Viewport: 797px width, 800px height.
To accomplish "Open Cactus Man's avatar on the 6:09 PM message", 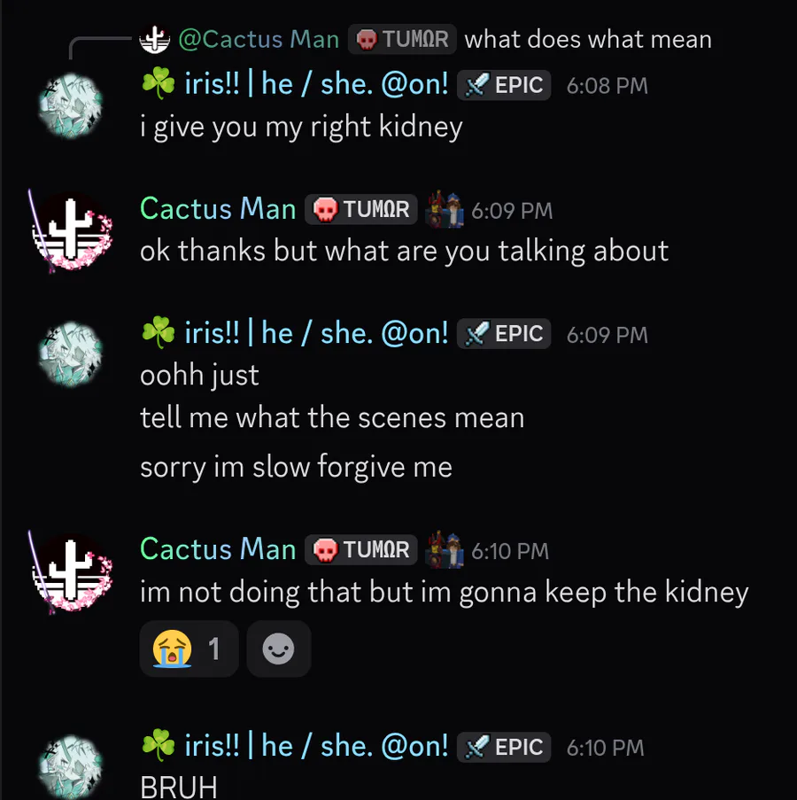I will click(x=71, y=230).
